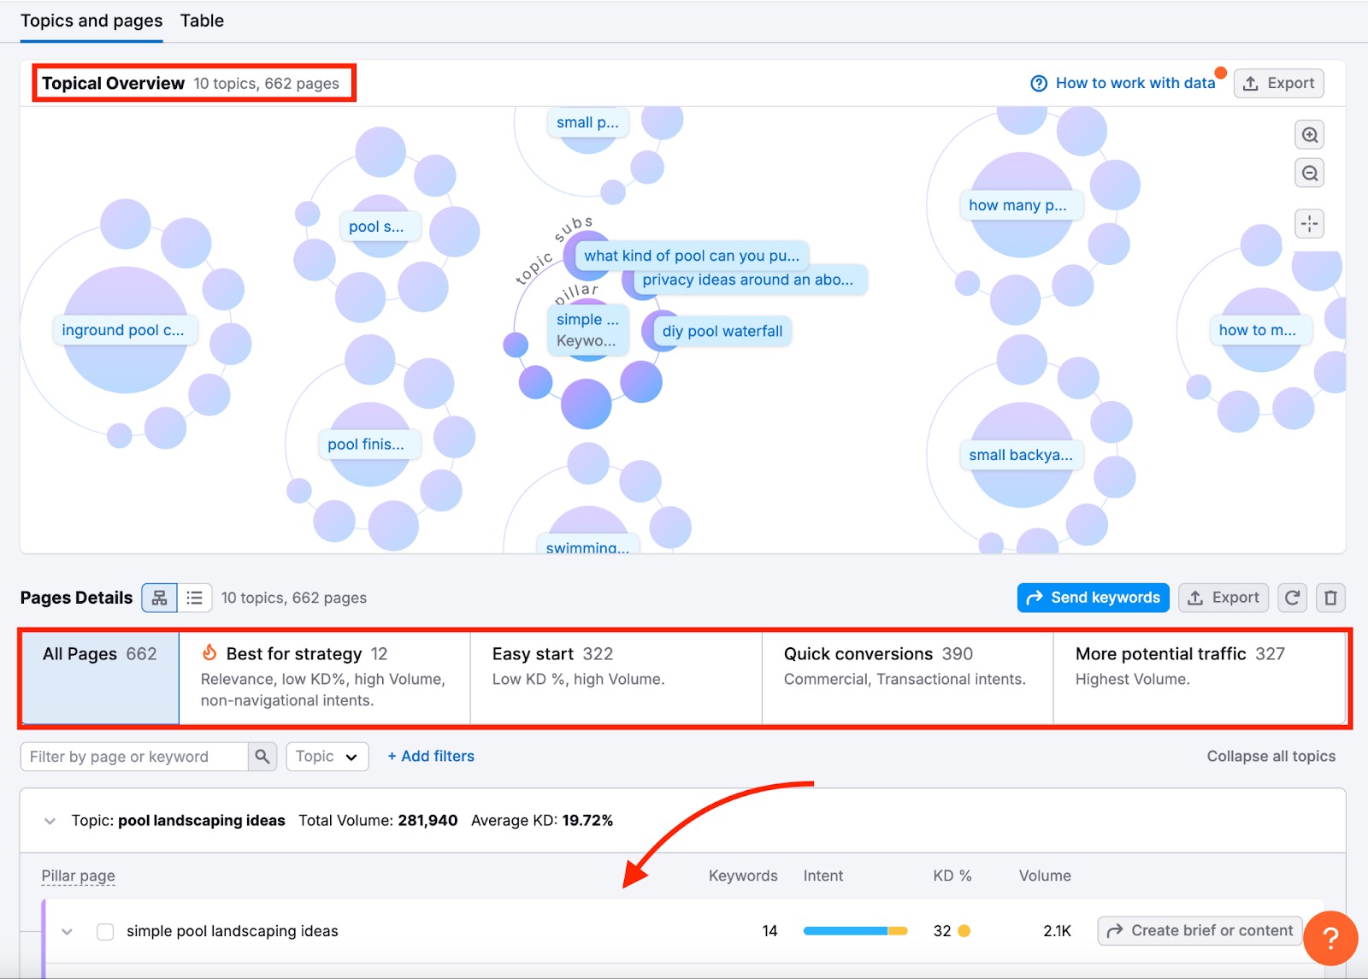
Task: Click the Send keywords button
Action: [1093, 598]
